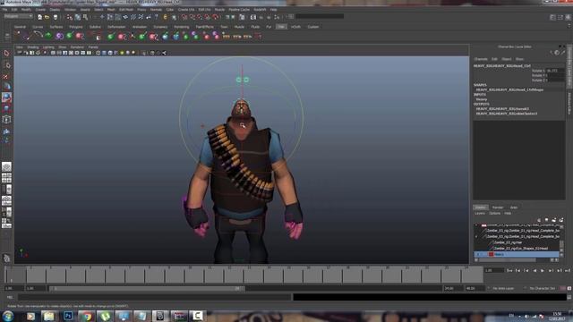Activate the Rotate tool in toolbox
This screenshot has width=573, height=322.
tap(6, 97)
